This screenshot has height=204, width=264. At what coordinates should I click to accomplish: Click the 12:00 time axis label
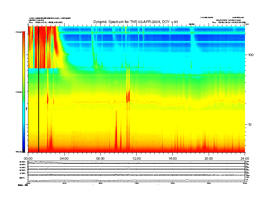click(137, 159)
